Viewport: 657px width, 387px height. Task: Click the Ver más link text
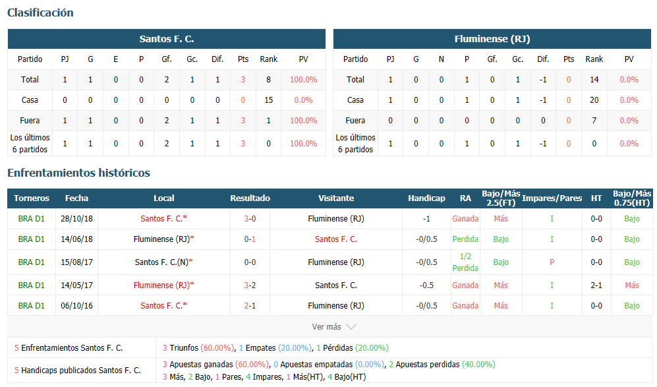point(326,326)
